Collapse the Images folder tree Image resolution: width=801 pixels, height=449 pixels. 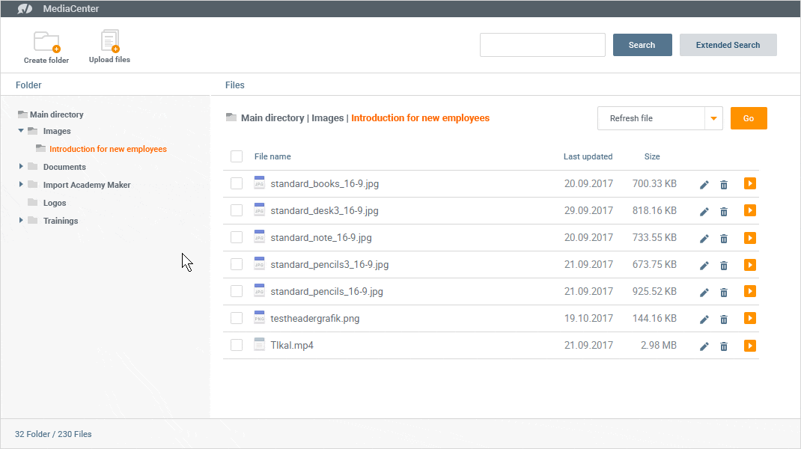[x=21, y=131]
